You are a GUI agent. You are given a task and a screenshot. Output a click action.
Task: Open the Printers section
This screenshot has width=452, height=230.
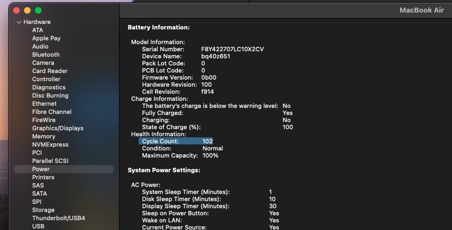click(43, 177)
